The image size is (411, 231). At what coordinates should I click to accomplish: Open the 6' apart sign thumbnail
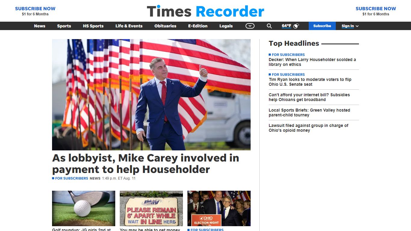click(151, 208)
